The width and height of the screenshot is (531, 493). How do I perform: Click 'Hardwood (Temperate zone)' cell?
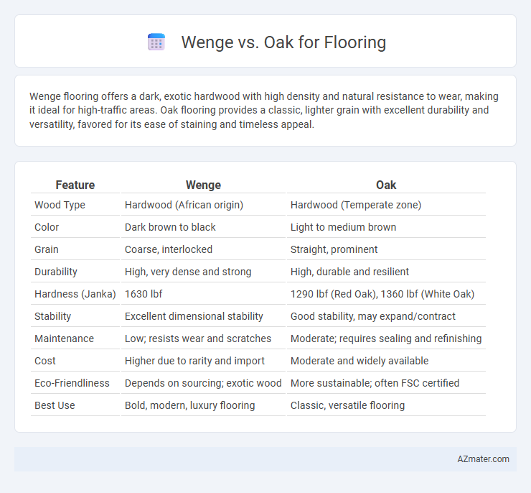(356, 205)
